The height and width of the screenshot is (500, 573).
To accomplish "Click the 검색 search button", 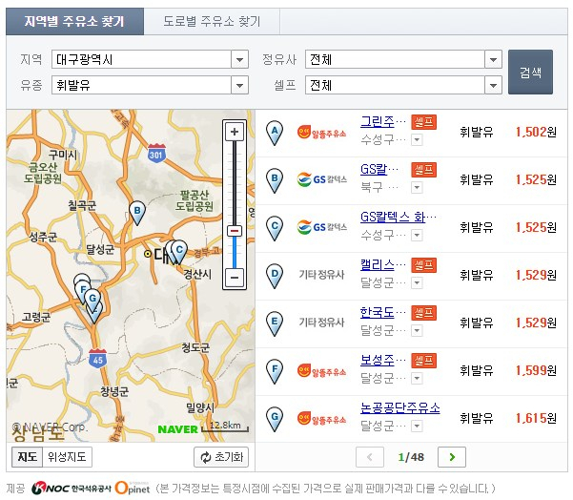I will point(530,73).
